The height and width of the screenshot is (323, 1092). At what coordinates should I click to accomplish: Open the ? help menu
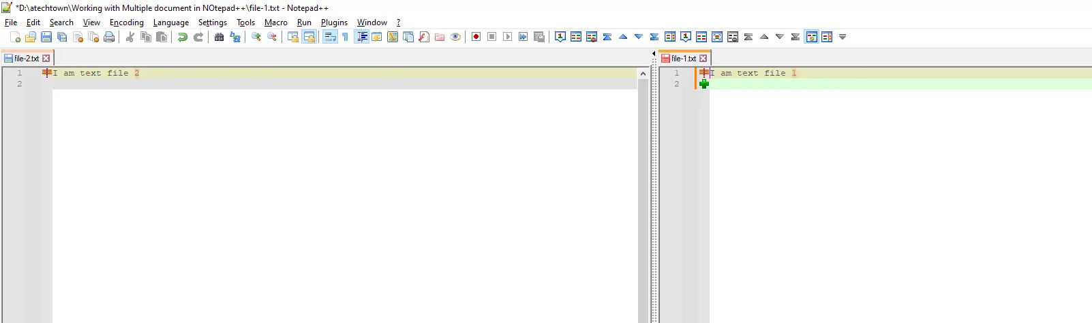point(398,22)
